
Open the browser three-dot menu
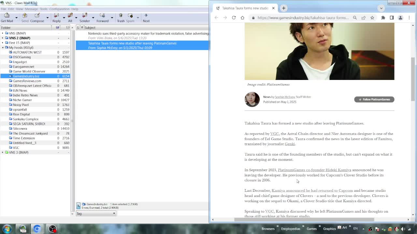(x=409, y=18)
